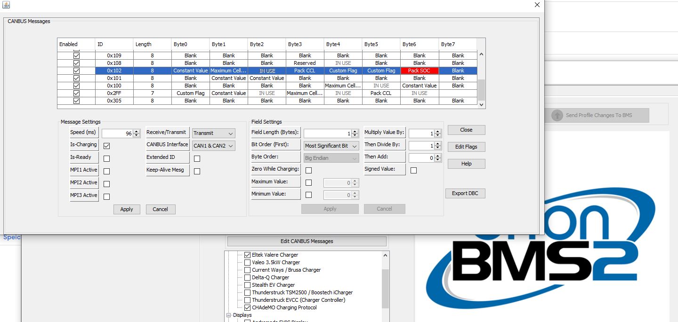Image resolution: width=678 pixels, height=322 pixels.
Task: Click the Byte3 column header
Action: pyautogui.click(x=305, y=44)
